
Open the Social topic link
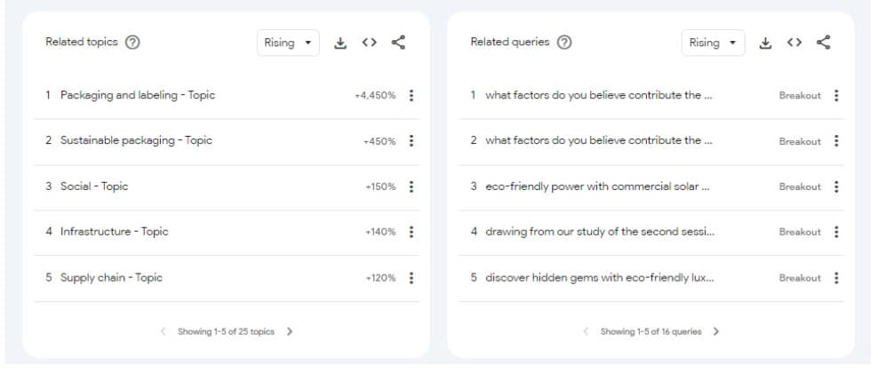(94, 186)
